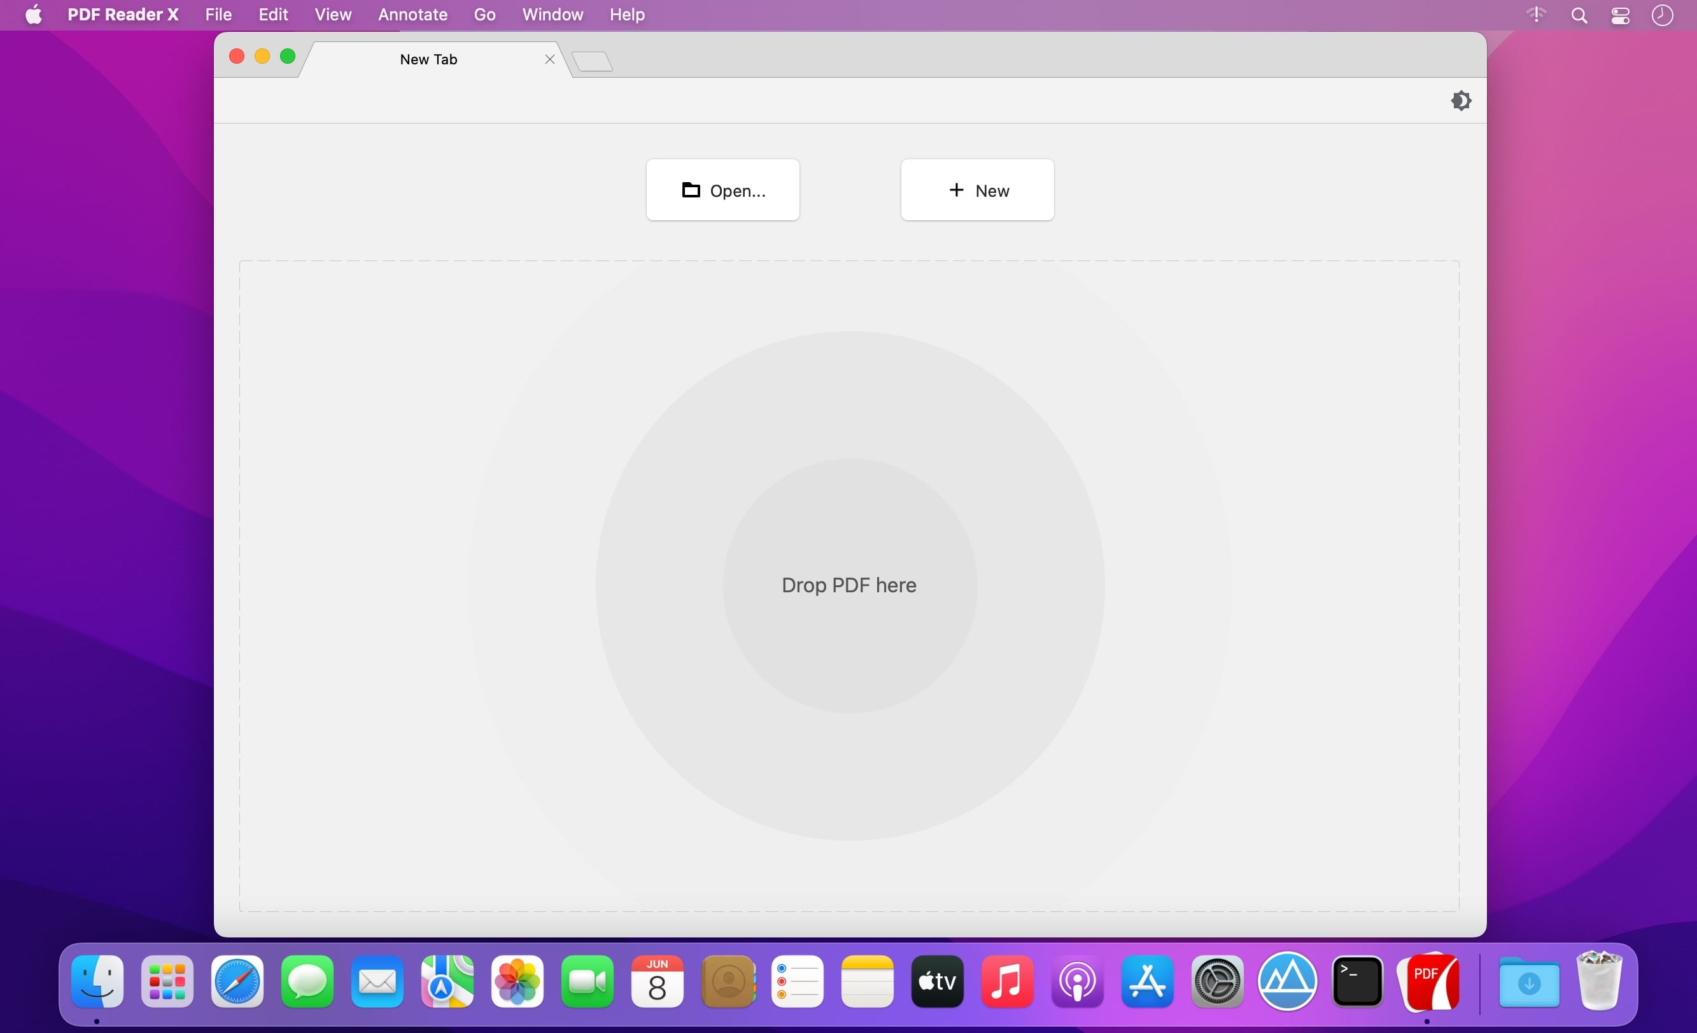
Task: Open the Edit menu
Action: pos(272,15)
